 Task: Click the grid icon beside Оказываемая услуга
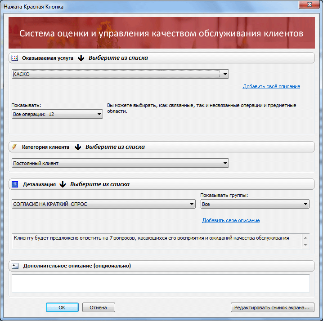14,58
